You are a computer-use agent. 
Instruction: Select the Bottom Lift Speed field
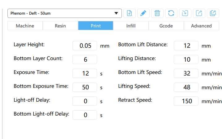pyautogui.click(x=186, y=73)
